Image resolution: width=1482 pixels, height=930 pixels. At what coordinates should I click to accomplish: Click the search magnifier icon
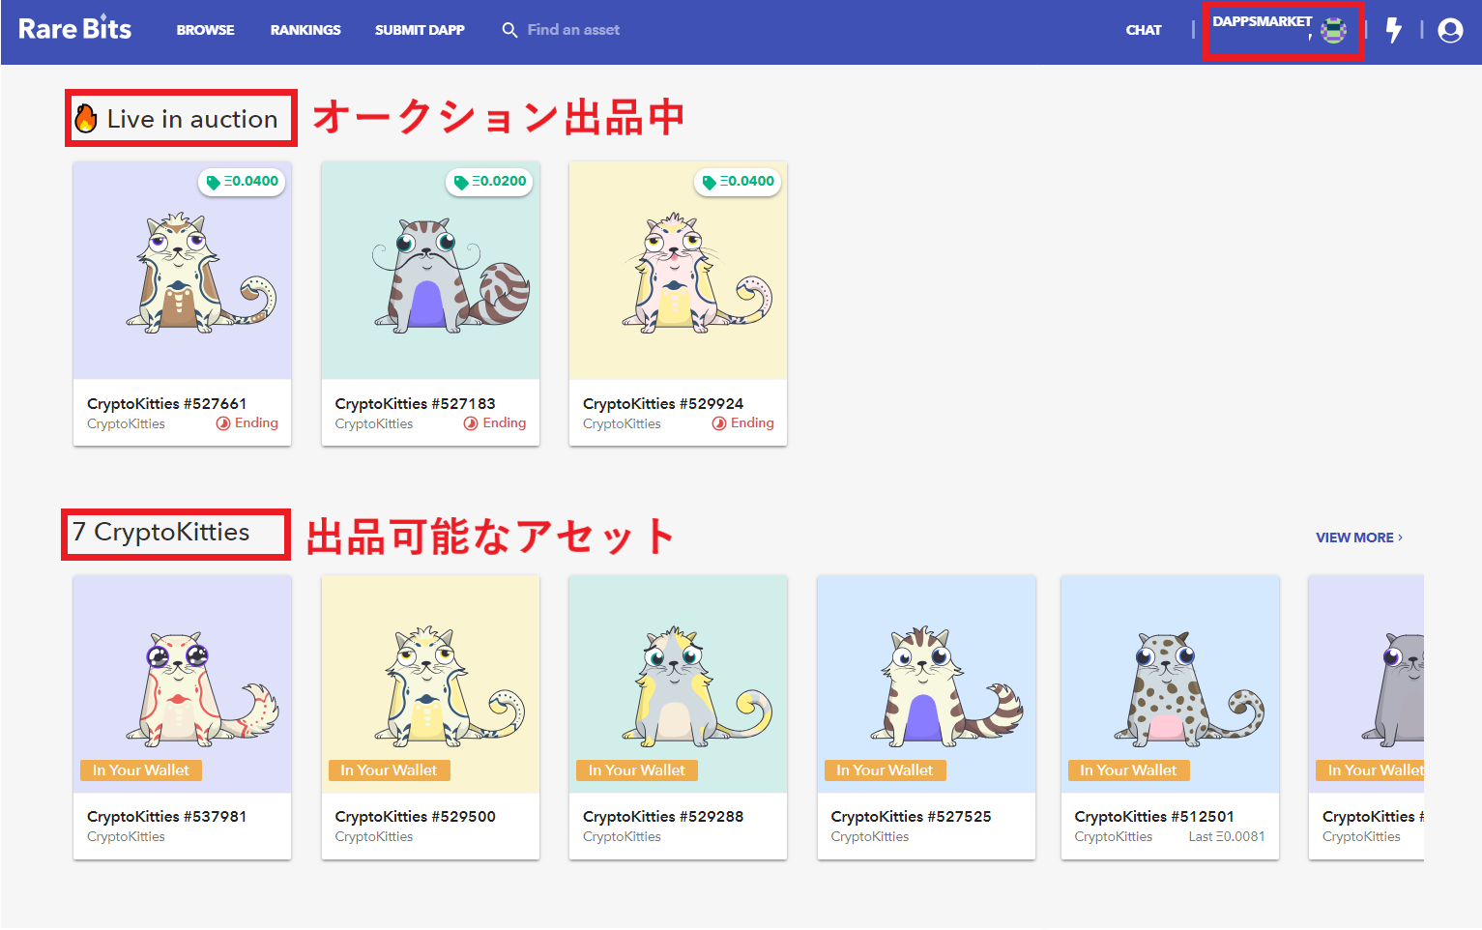click(x=509, y=30)
